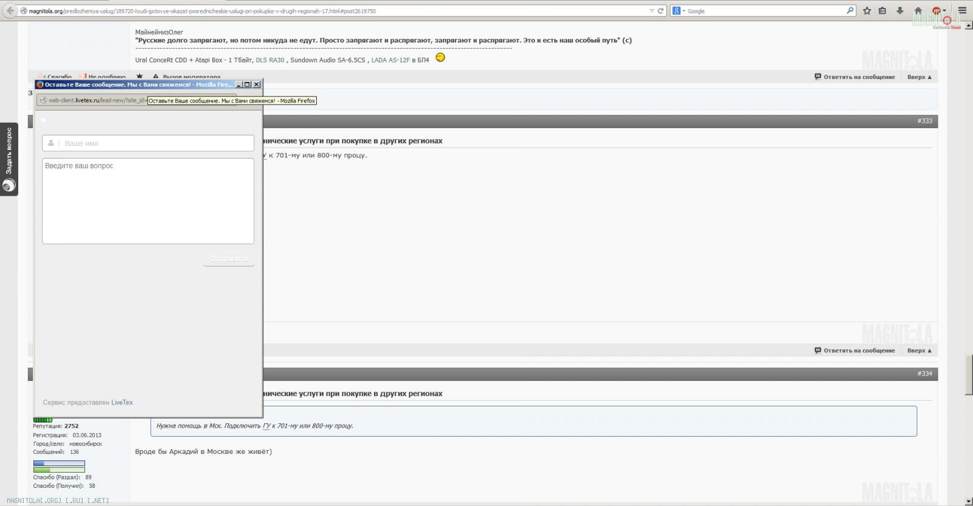This screenshot has height=506, width=973.
Task: Open the Google search engine selector
Action: click(x=679, y=11)
